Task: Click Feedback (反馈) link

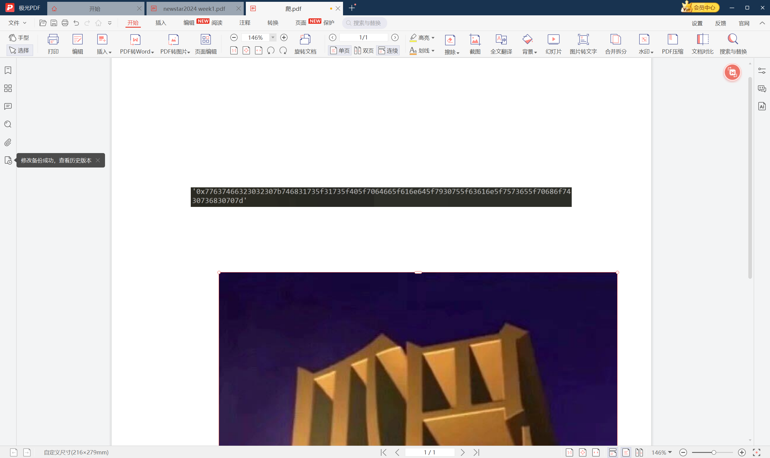Action: point(720,23)
